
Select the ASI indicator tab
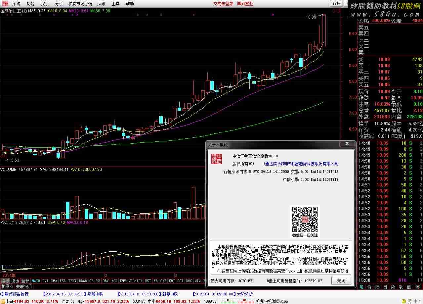click(x=114, y=281)
